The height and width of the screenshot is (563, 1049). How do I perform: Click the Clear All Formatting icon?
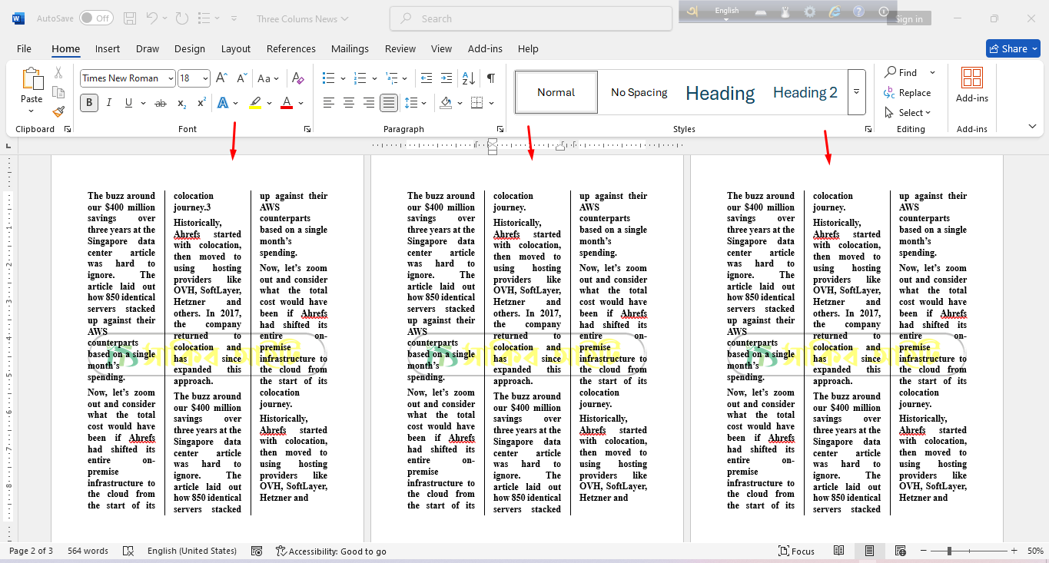point(298,78)
